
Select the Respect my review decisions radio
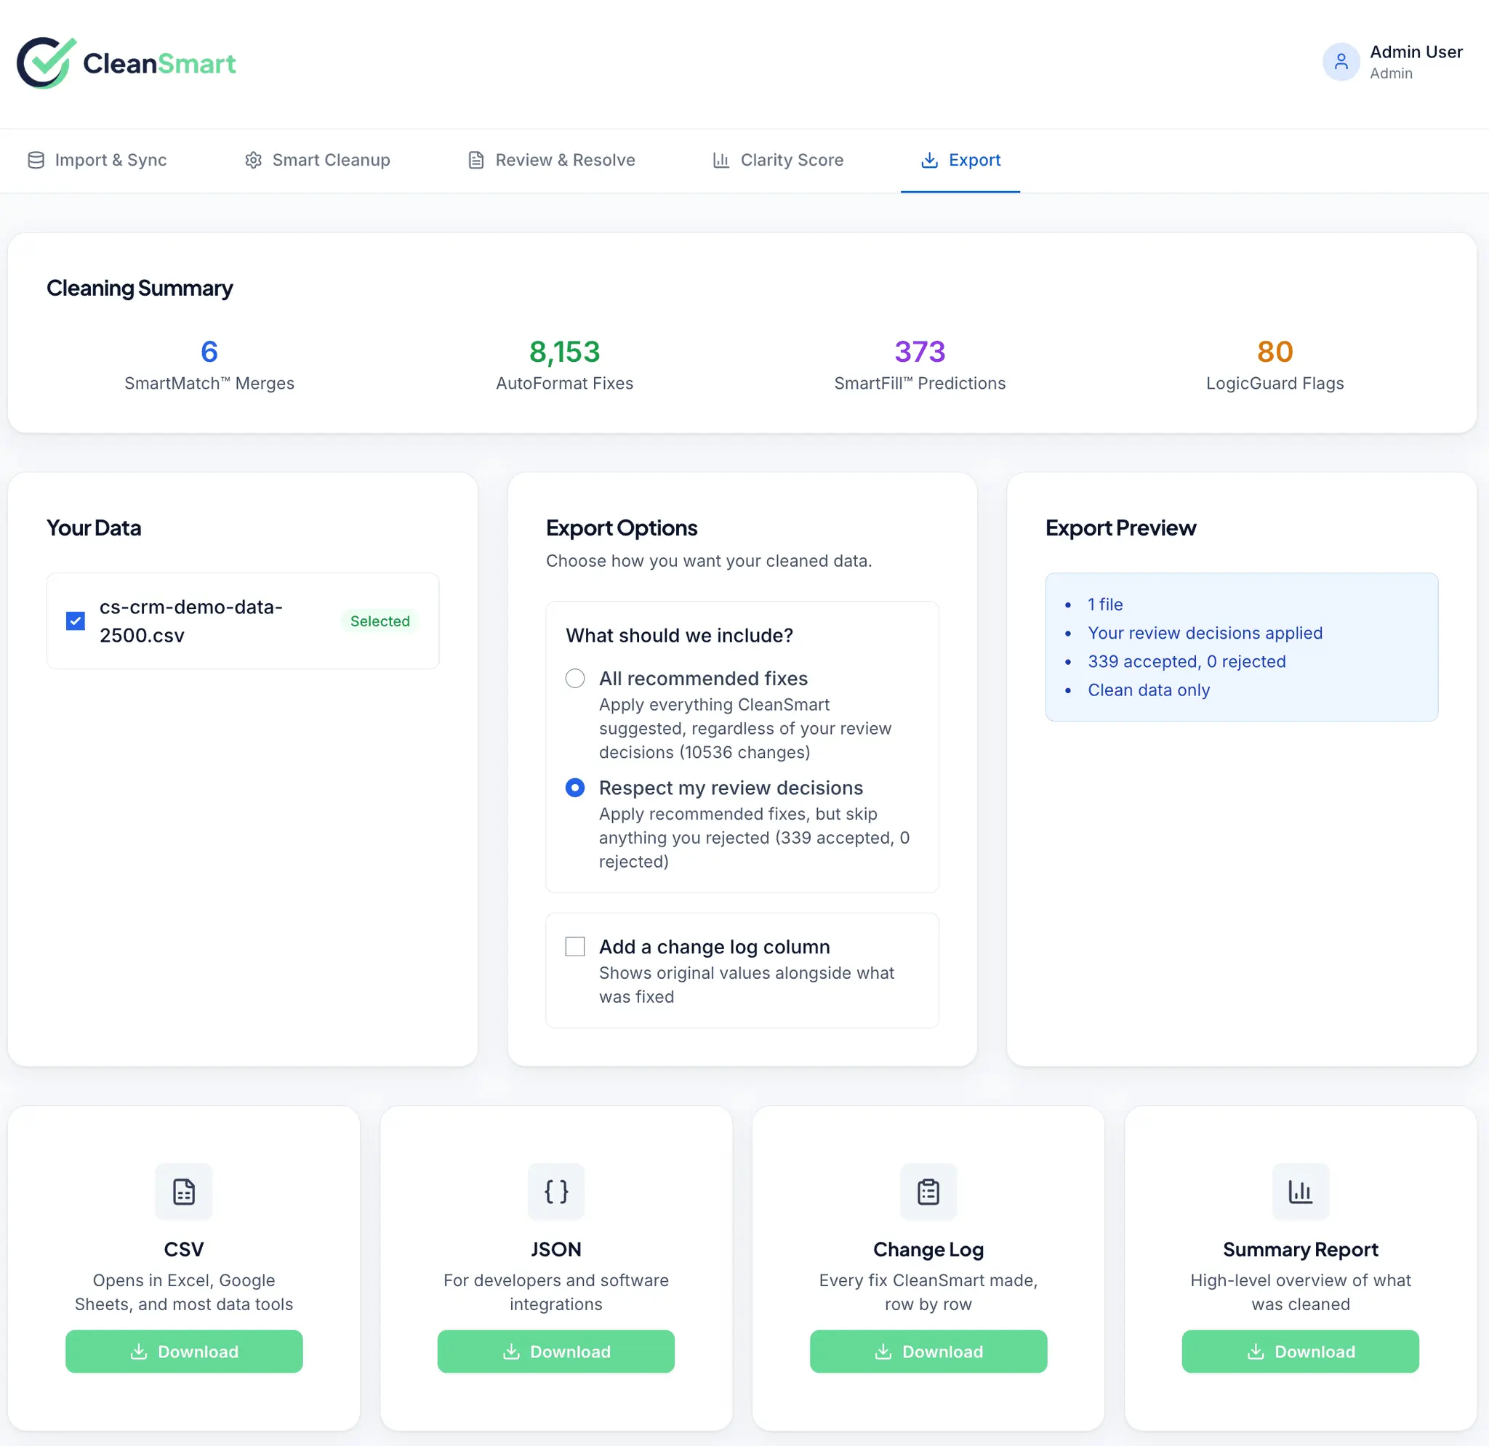(575, 788)
